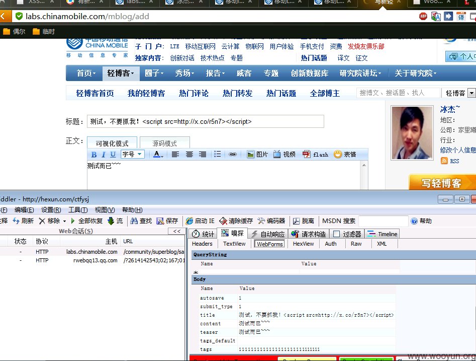Viewport: 476px width, 361px height.
Task: Click into the blog content text area
Action: (x=224, y=175)
